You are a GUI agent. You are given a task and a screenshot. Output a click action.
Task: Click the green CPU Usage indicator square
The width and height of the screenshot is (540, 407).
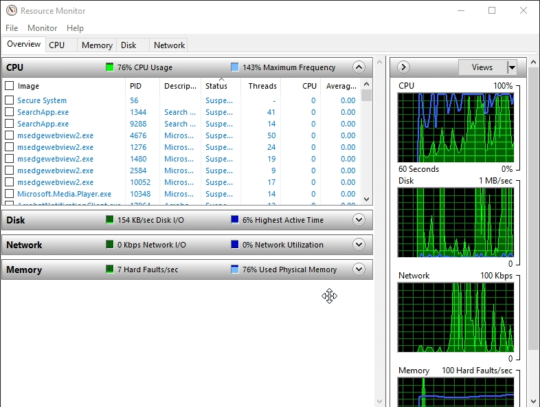pos(109,67)
